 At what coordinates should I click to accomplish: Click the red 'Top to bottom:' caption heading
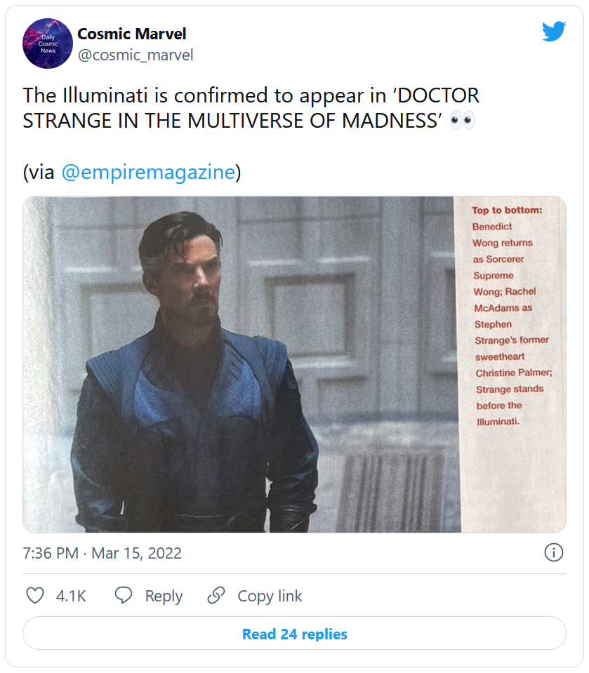507,211
